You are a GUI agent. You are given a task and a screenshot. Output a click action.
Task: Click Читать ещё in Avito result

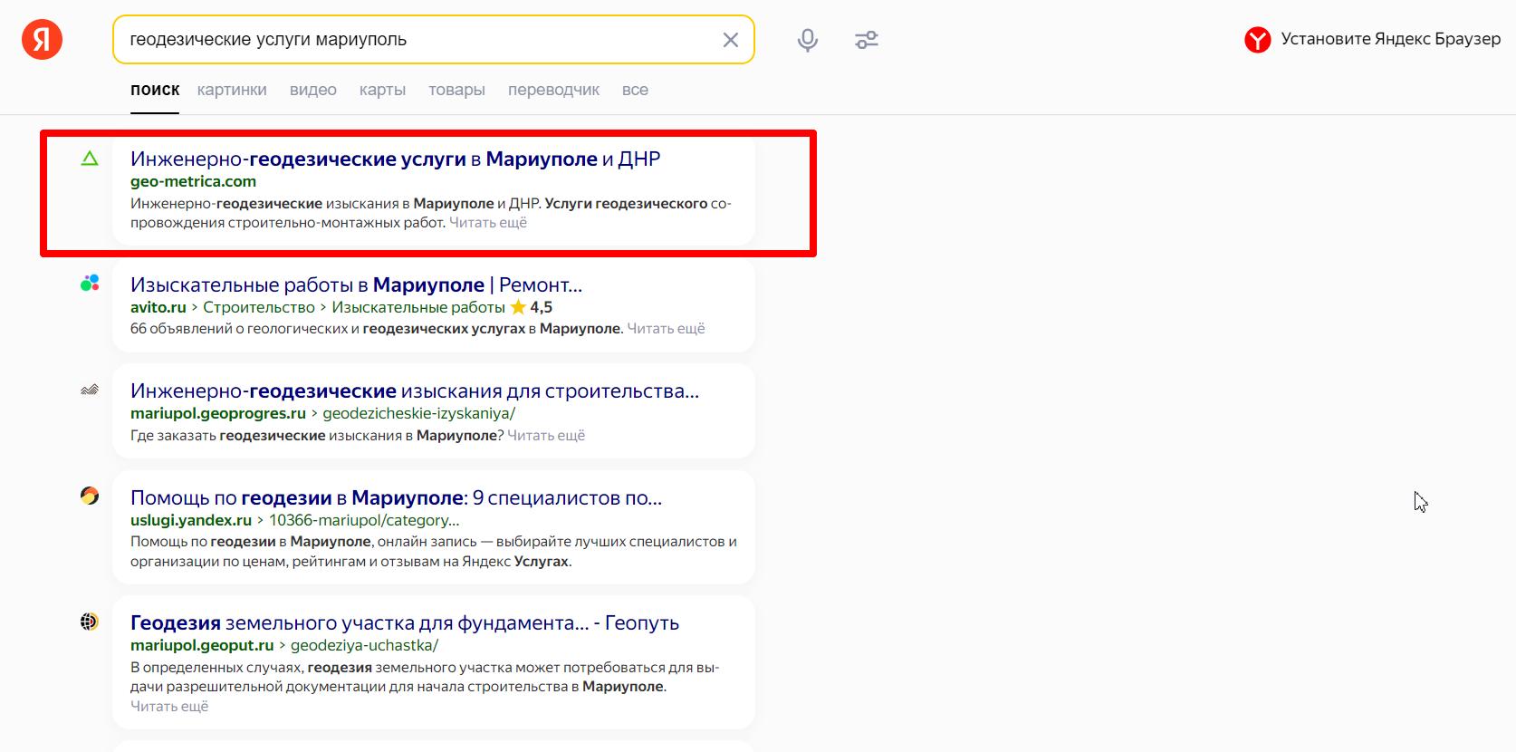(x=666, y=328)
